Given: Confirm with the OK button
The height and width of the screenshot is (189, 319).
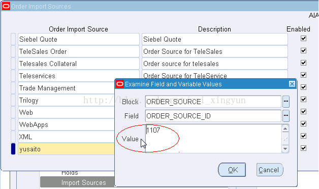Looking at the screenshot, I should 232,170.
